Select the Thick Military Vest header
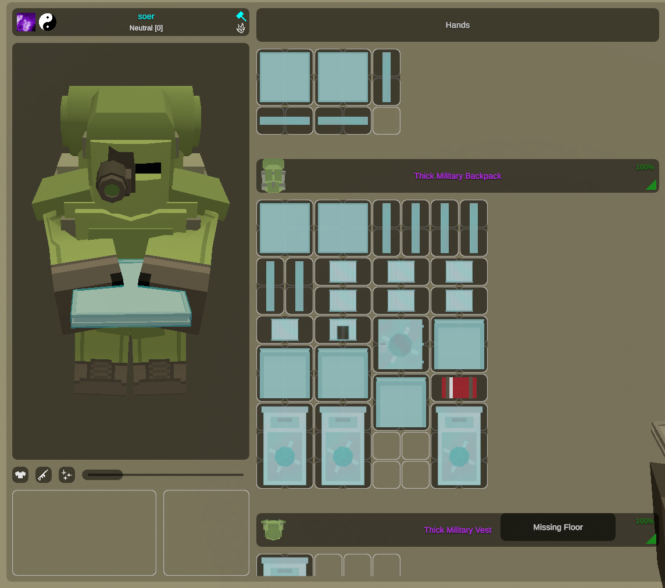 click(457, 530)
